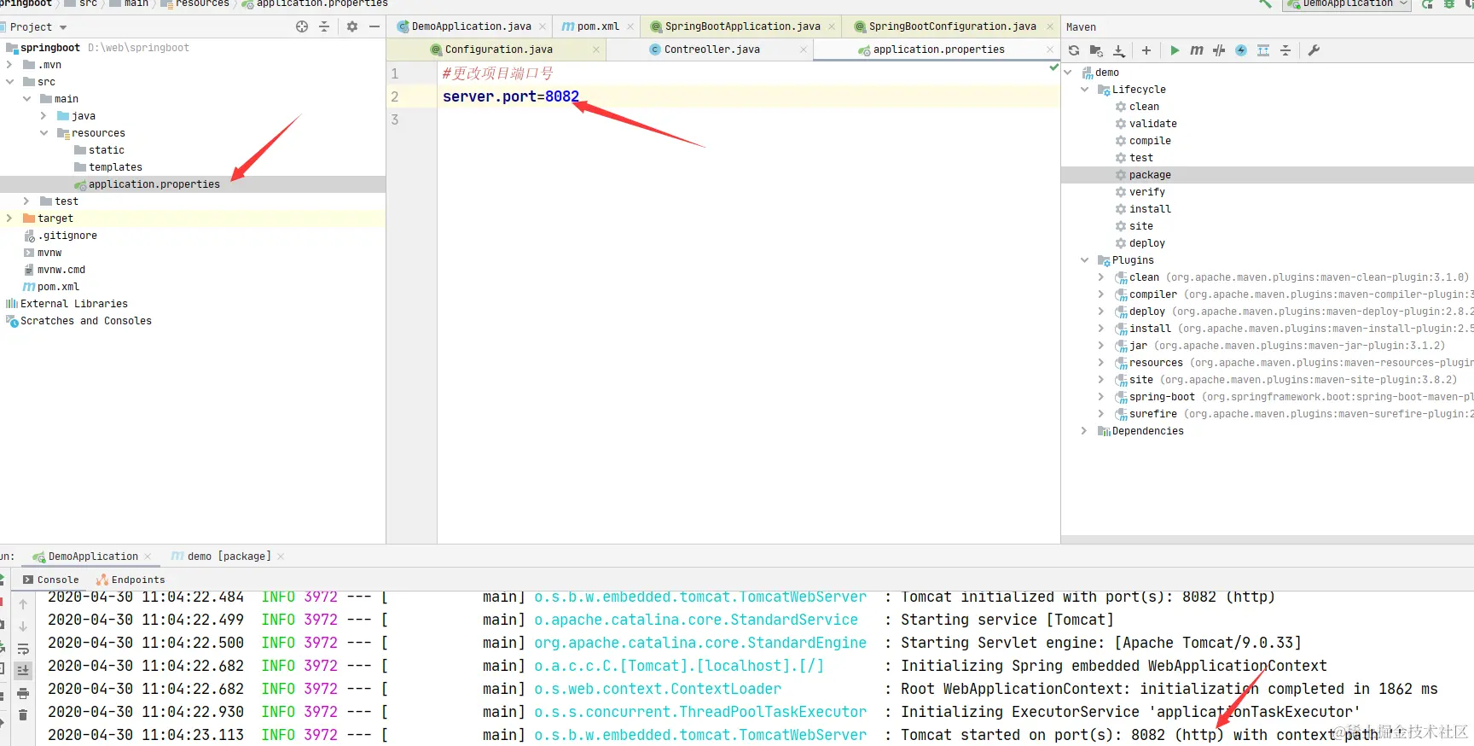
Task: Clear console output with trash icon
Action: [23, 715]
